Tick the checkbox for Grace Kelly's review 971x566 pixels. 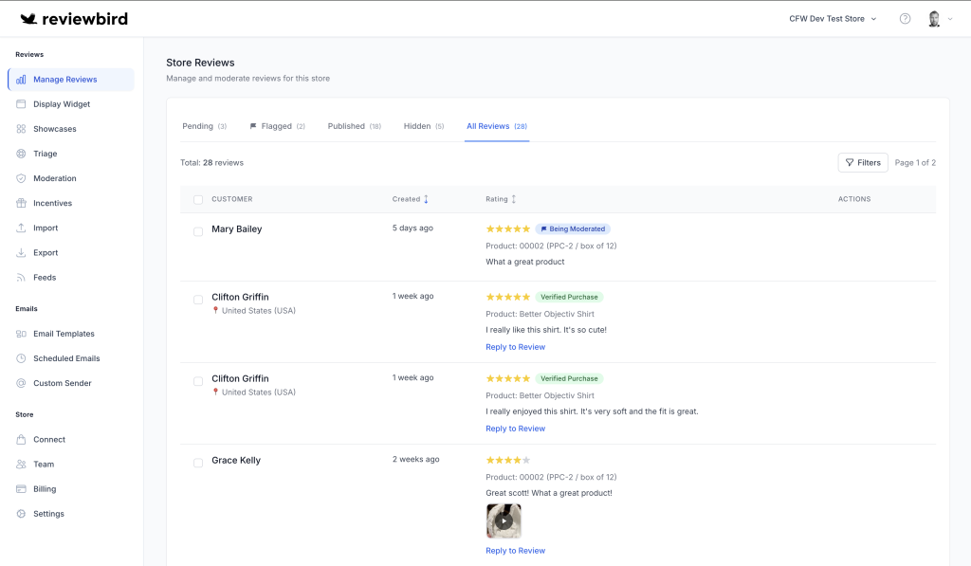point(198,463)
